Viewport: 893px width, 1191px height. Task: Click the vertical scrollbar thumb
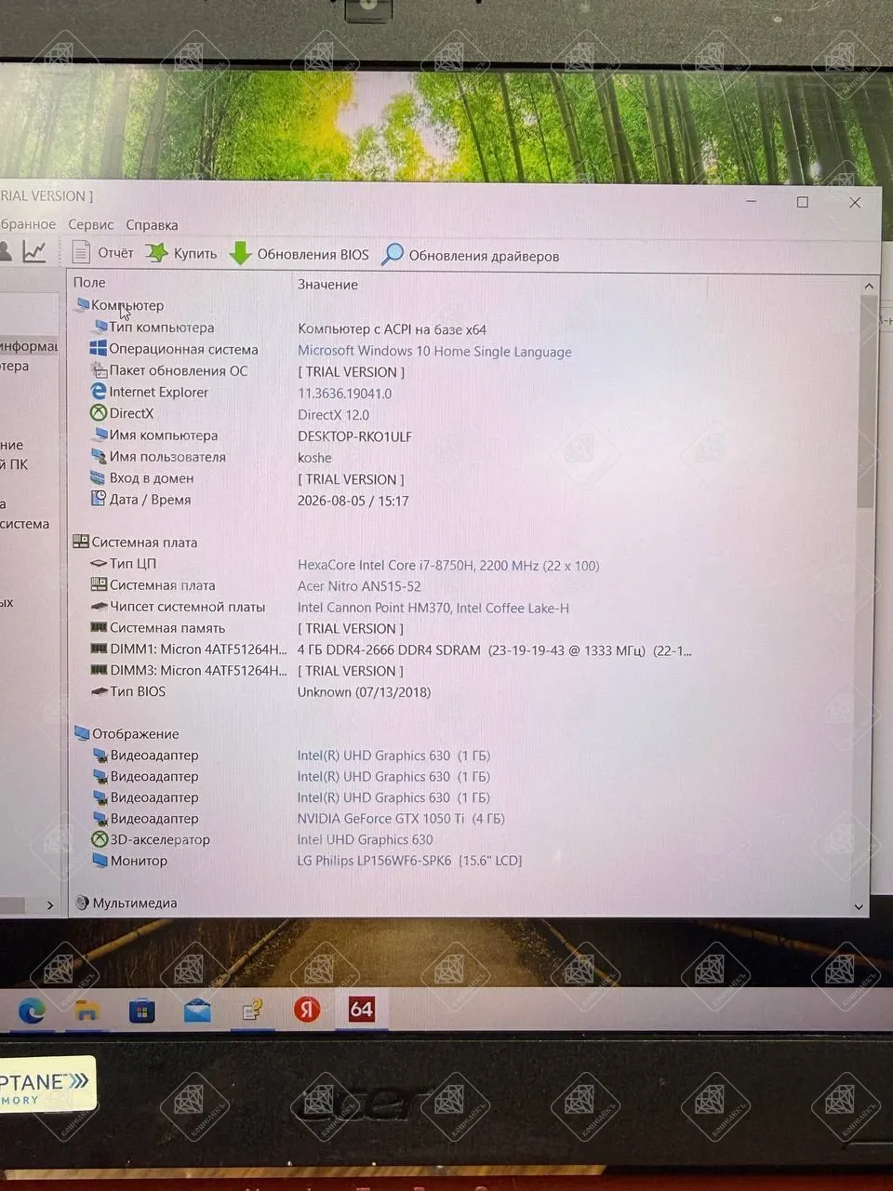click(867, 402)
